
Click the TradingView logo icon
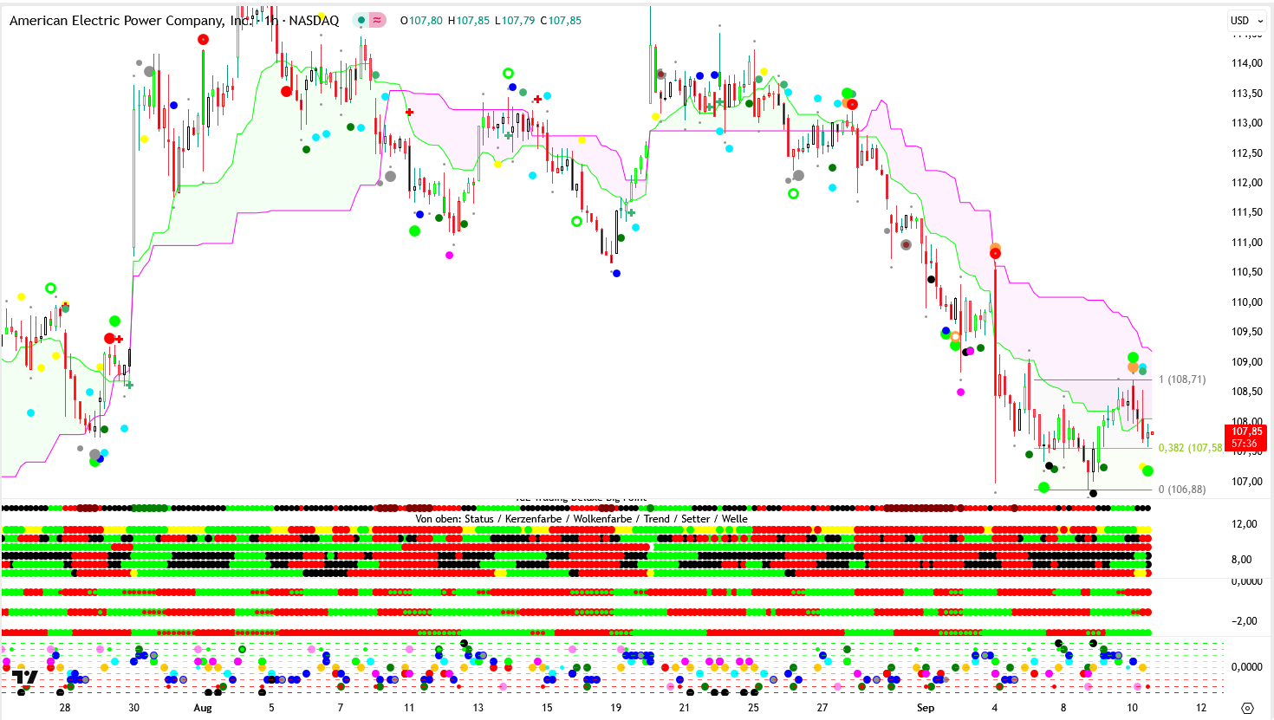[x=24, y=677]
